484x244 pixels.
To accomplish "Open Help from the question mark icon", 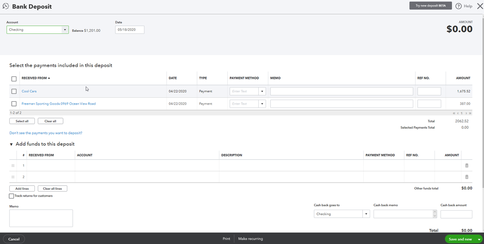I will (459, 6).
